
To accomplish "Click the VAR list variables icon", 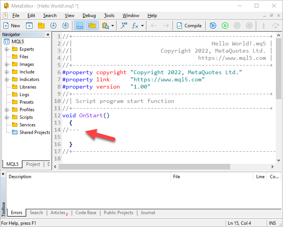I will [124, 26].
